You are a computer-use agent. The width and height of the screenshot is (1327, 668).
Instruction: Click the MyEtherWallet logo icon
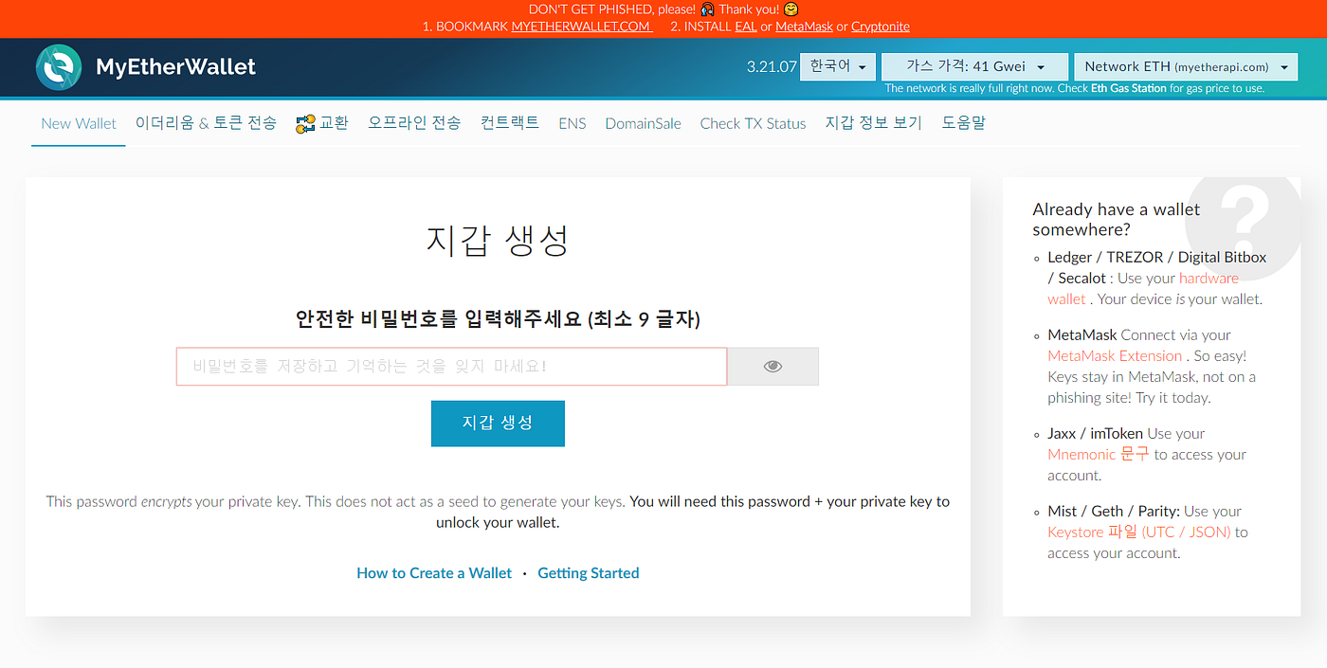click(59, 67)
